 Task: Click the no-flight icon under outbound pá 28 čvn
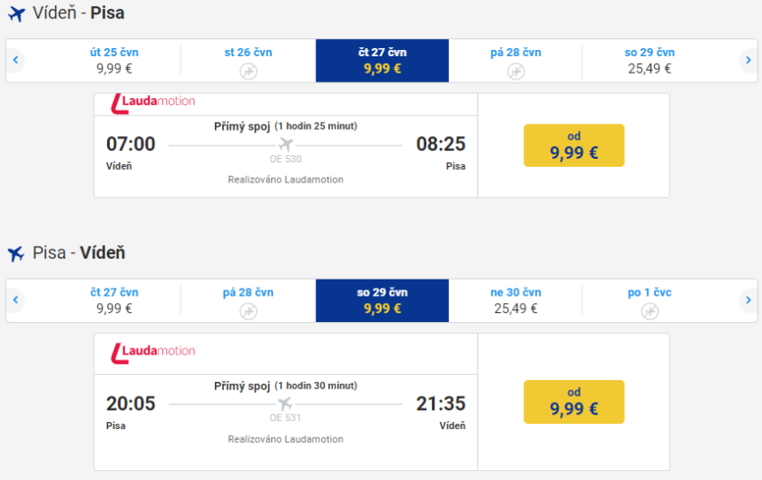pyautogui.click(x=515, y=71)
